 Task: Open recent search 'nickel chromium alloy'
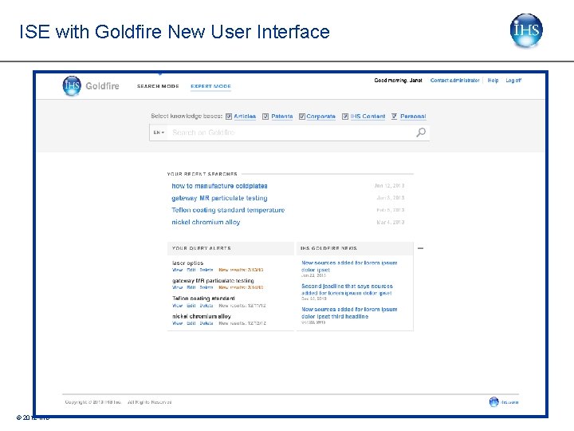(206, 222)
